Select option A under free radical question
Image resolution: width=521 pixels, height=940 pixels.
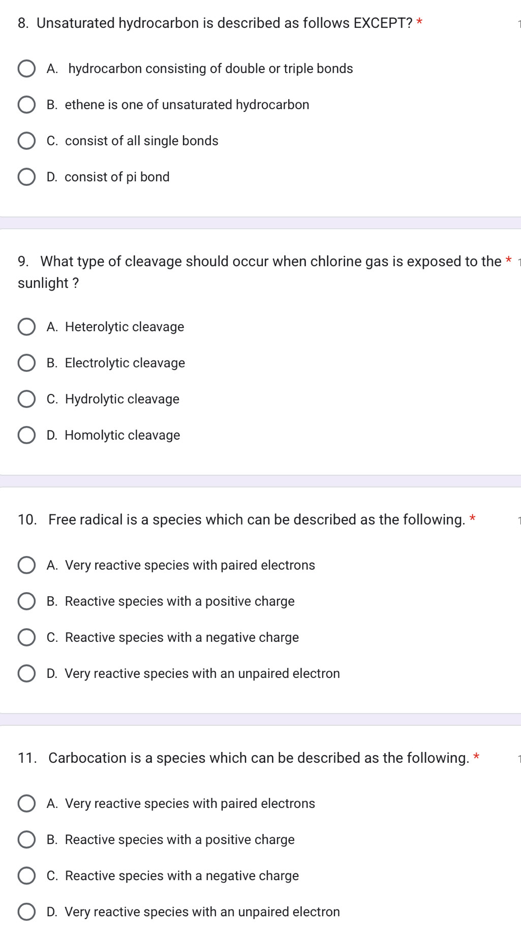(26, 565)
